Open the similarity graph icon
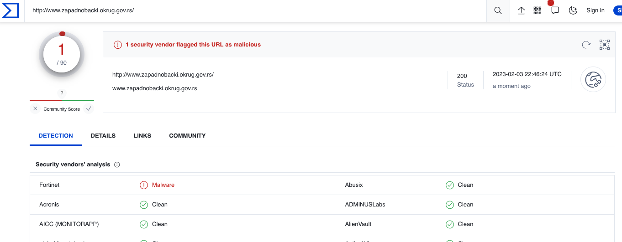The image size is (622, 242). pyautogui.click(x=605, y=45)
